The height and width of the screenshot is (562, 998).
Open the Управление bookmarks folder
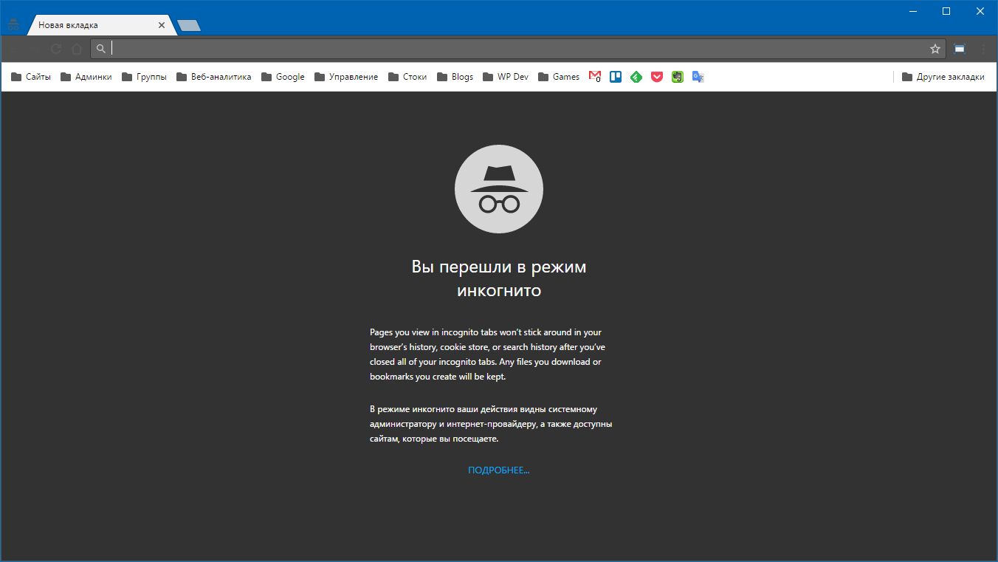346,77
